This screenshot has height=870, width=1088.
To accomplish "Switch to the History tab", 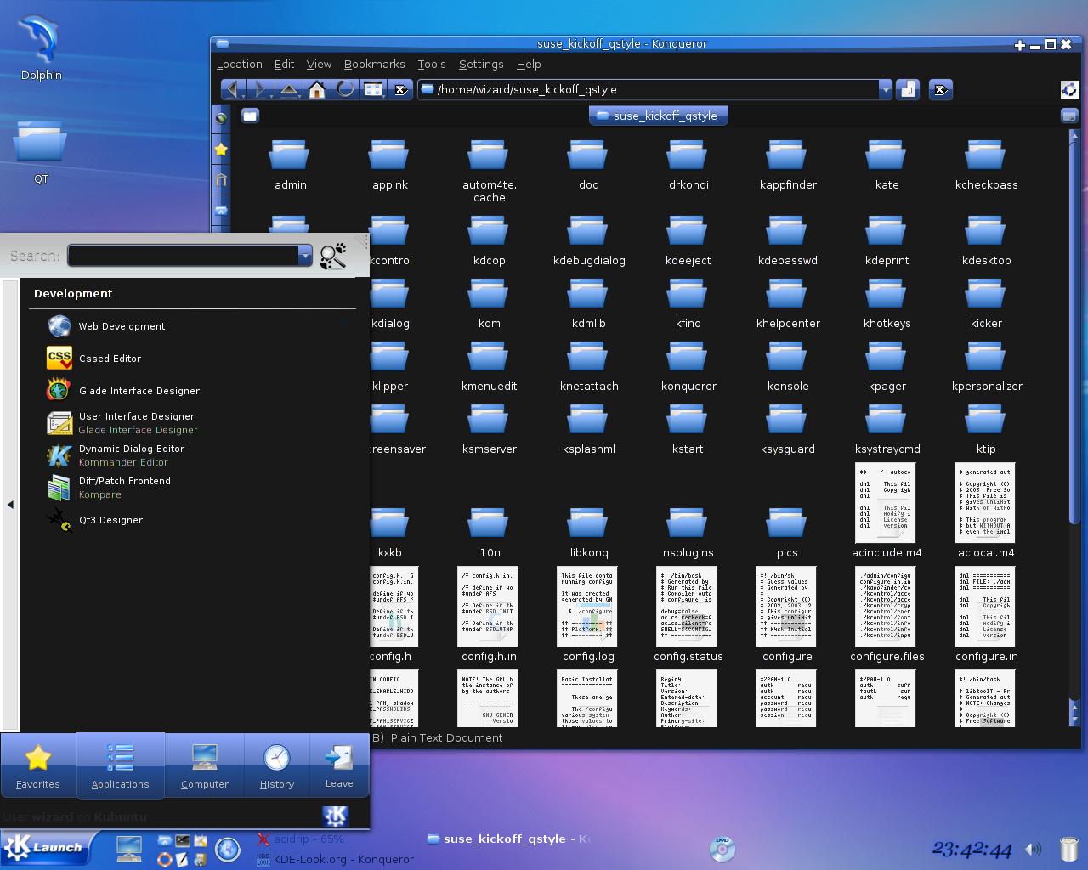I will [x=276, y=766].
